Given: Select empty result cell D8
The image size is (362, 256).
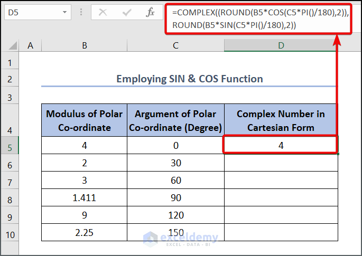Looking at the screenshot, I should point(281,197).
